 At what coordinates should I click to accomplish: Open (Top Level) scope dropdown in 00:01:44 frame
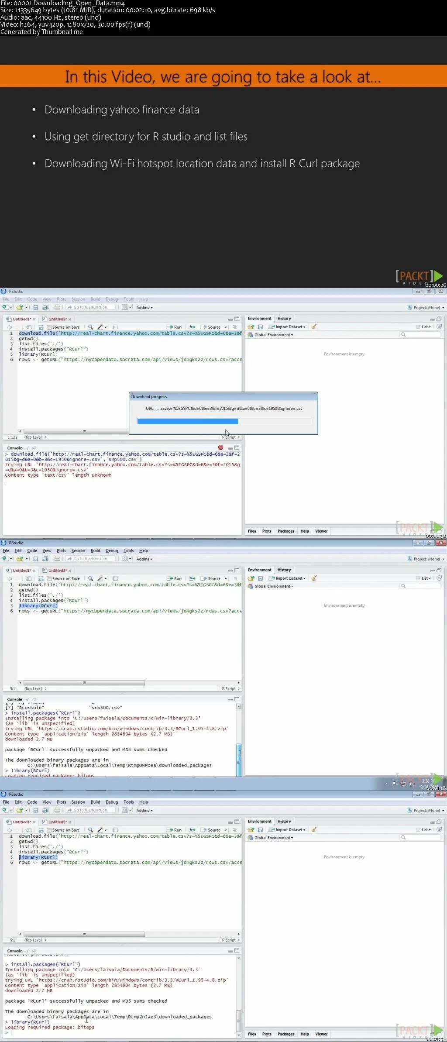tap(35, 940)
